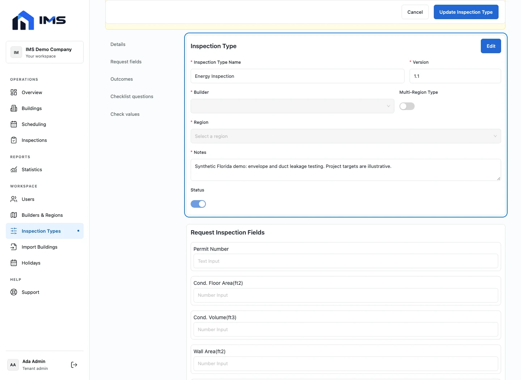Jump to Details section
This screenshot has height=380, width=521.
point(118,44)
